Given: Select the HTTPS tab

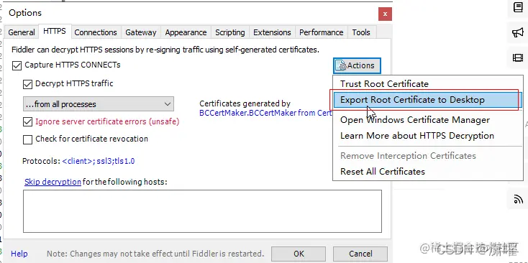Looking at the screenshot, I should click(x=55, y=32).
